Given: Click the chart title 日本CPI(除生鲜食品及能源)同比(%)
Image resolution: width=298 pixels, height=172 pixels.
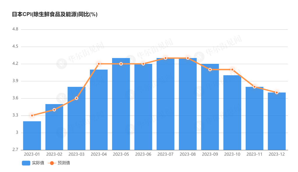Looking at the screenshot, I should tap(54, 14).
